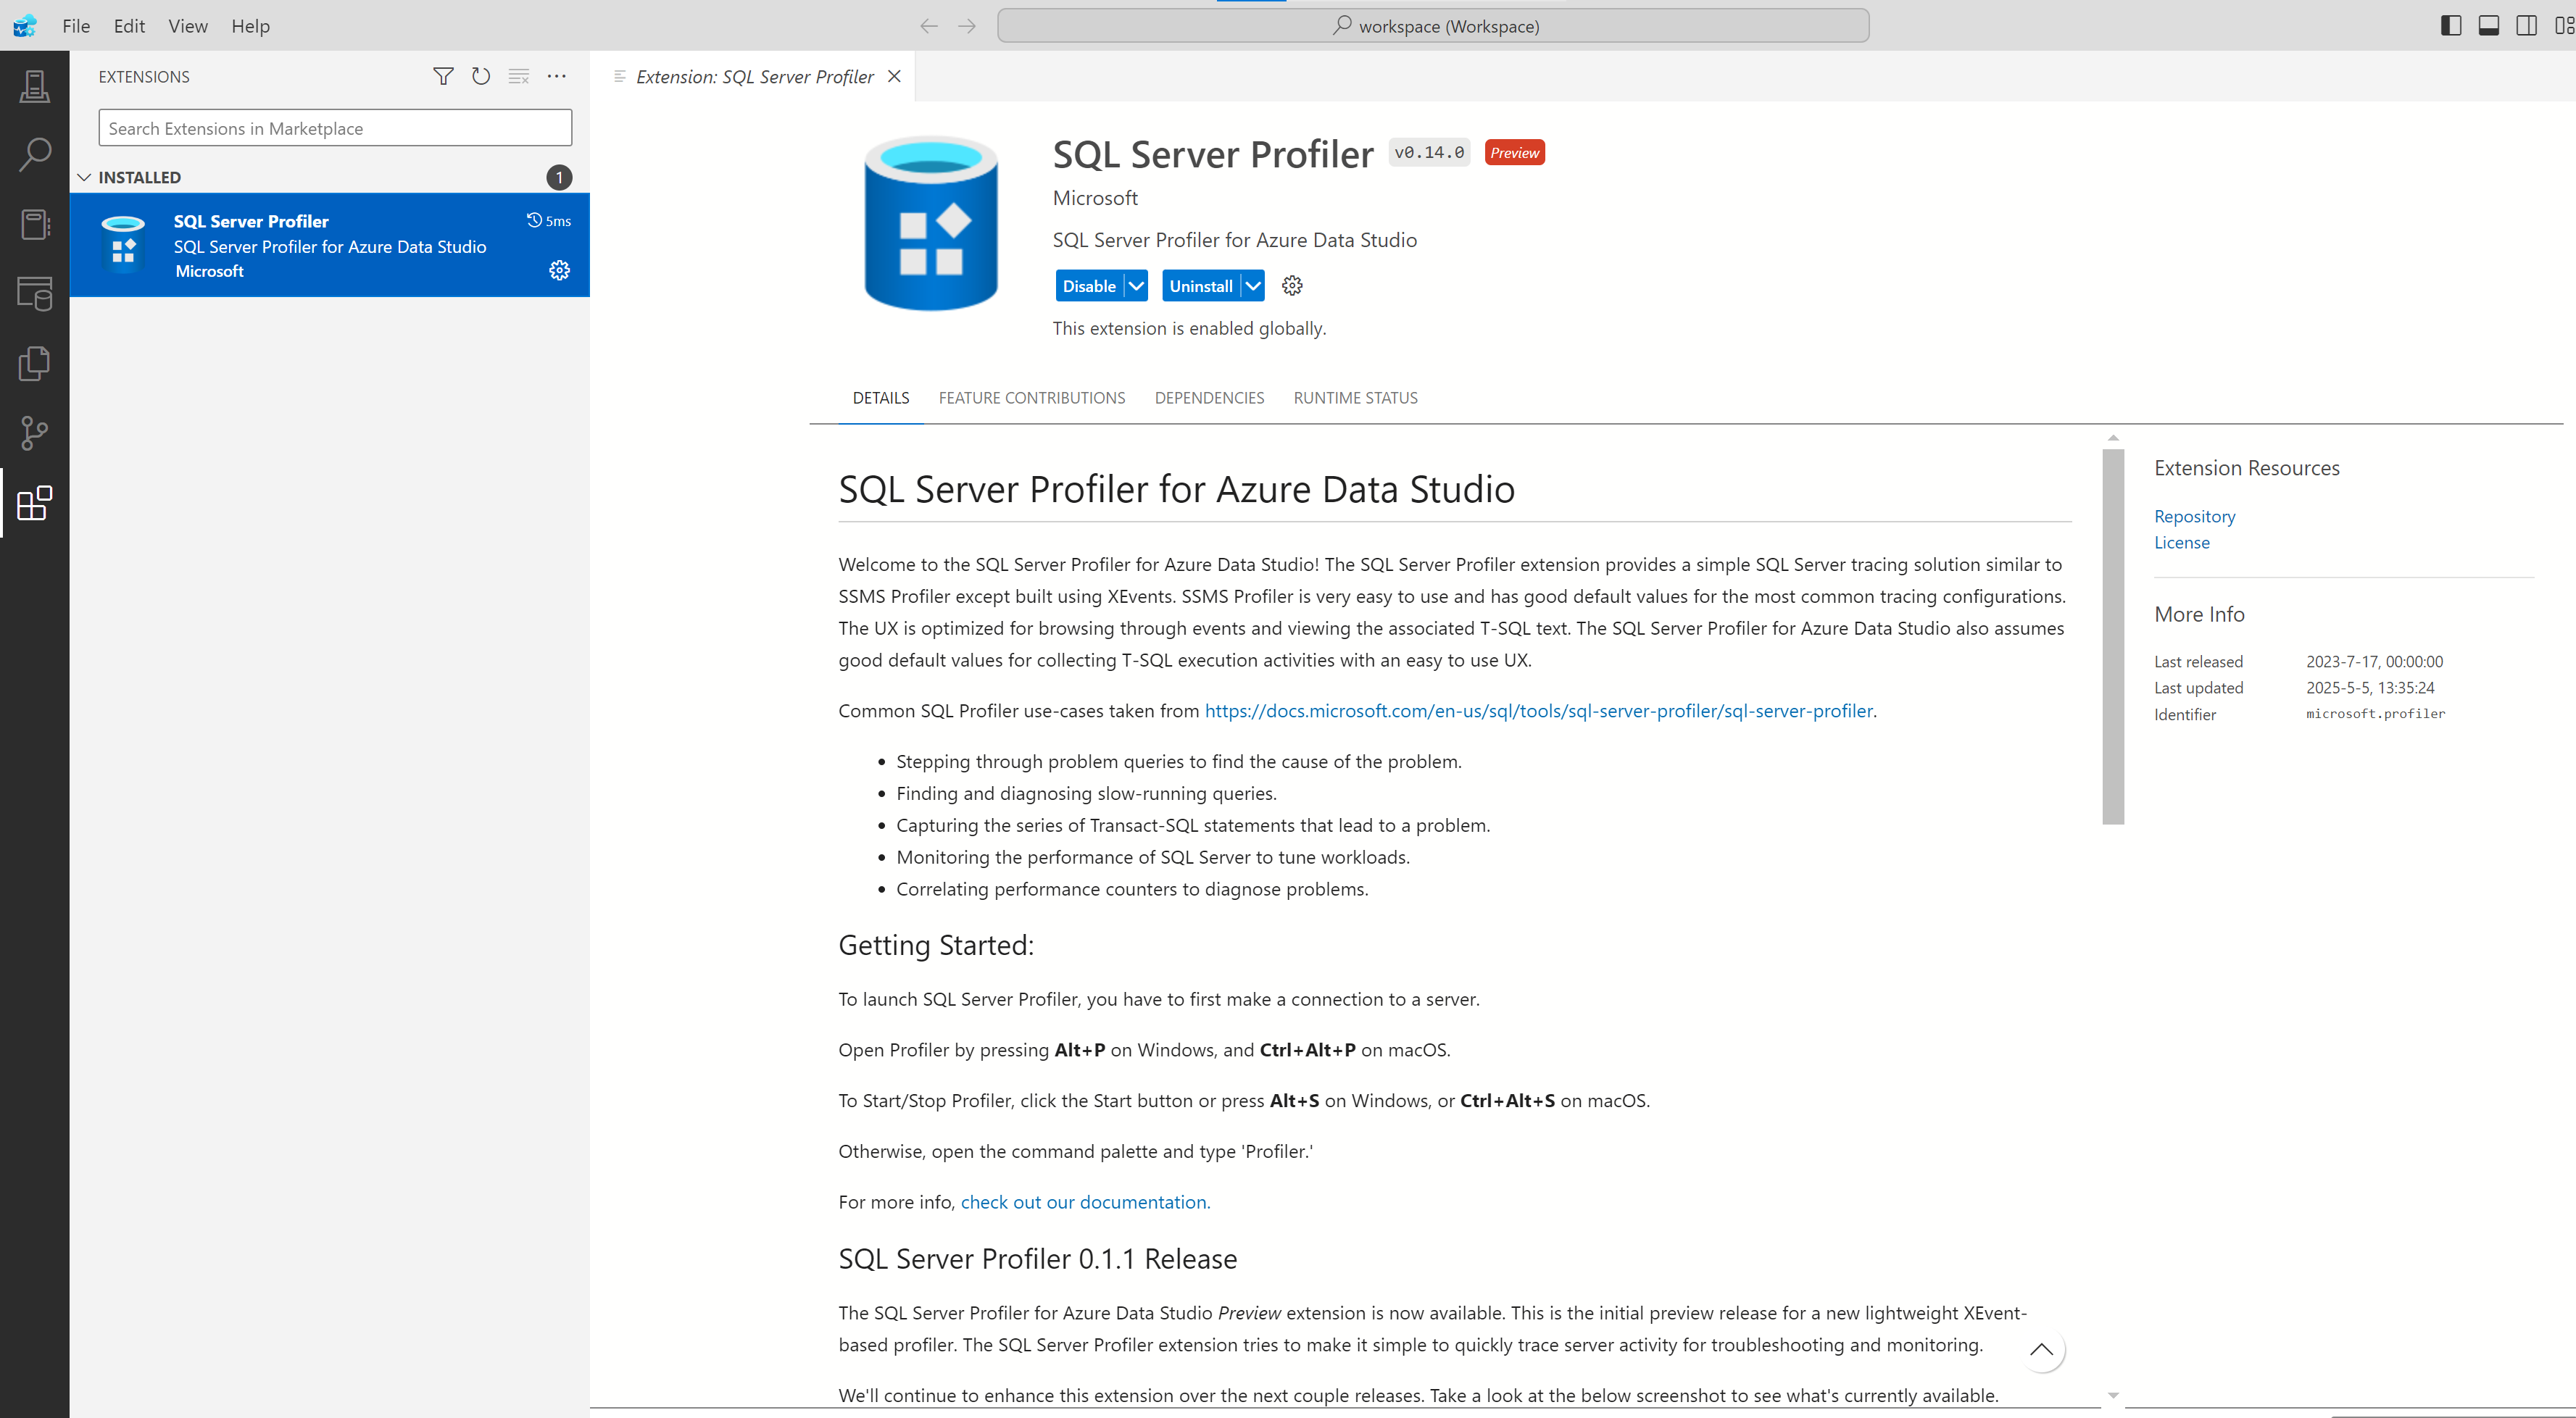The height and width of the screenshot is (1418, 2576).
Task: Click the scrollbar up arrow in readme
Action: click(x=2113, y=438)
